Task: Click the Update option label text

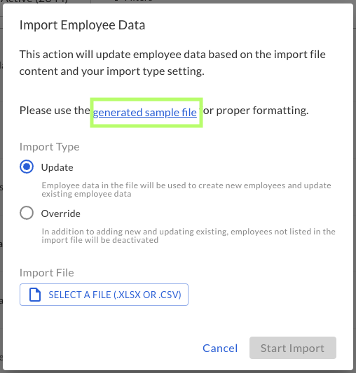Action: pos(57,167)
